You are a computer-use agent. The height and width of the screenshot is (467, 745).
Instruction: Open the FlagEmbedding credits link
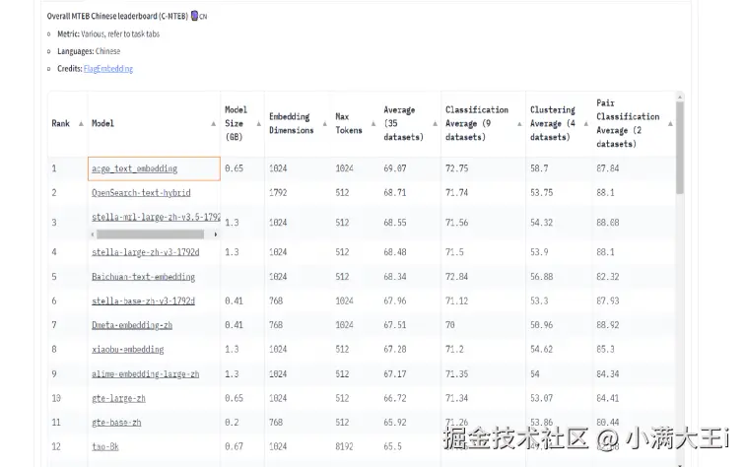click(108, 68)
